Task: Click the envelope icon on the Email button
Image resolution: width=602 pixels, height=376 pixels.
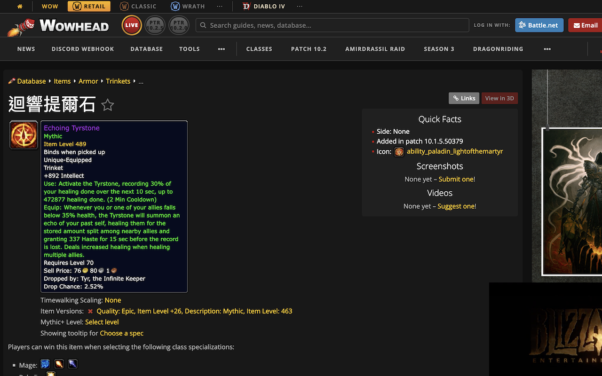Action: coord(577,25)
